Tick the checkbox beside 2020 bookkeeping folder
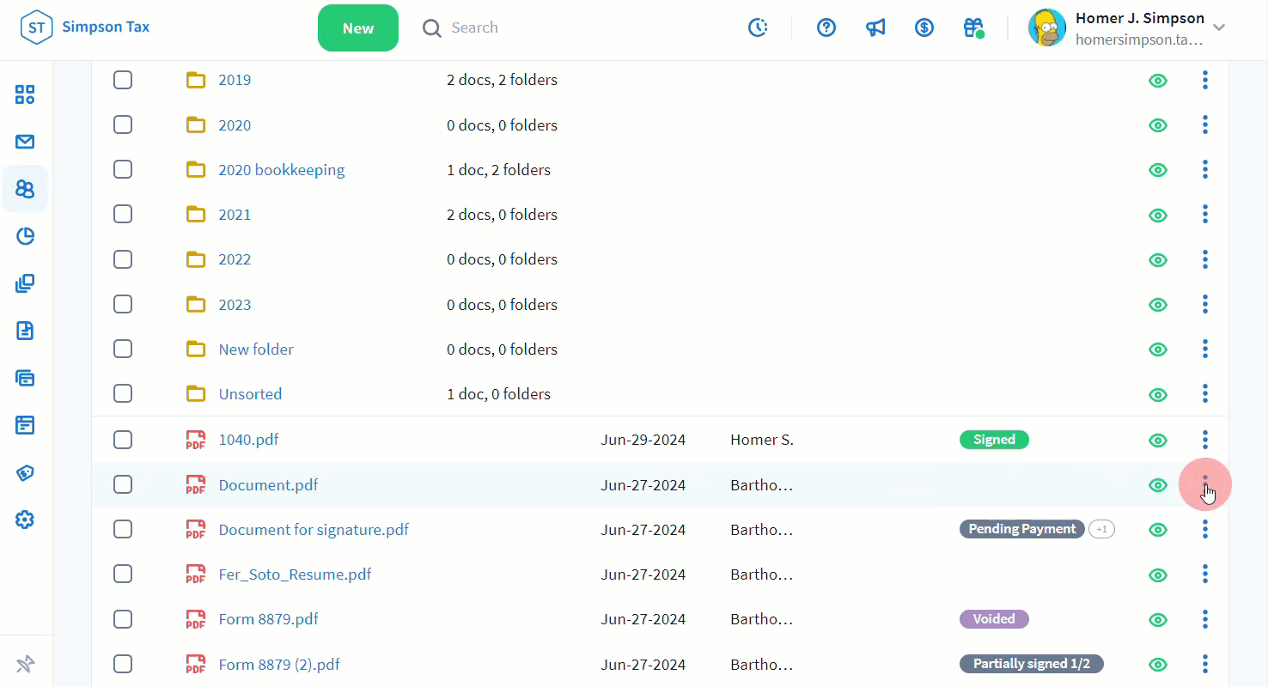 [123, 169]
